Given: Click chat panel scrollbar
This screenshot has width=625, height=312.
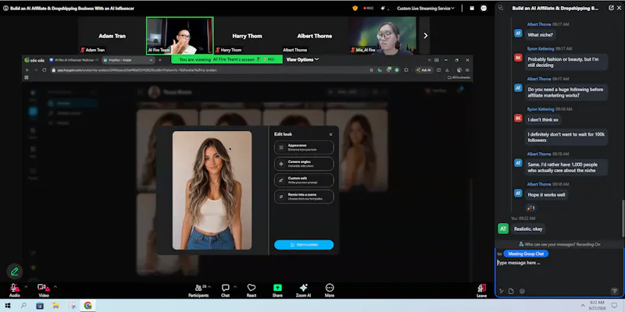Looking at the screenshot, I should coord(623,217).
